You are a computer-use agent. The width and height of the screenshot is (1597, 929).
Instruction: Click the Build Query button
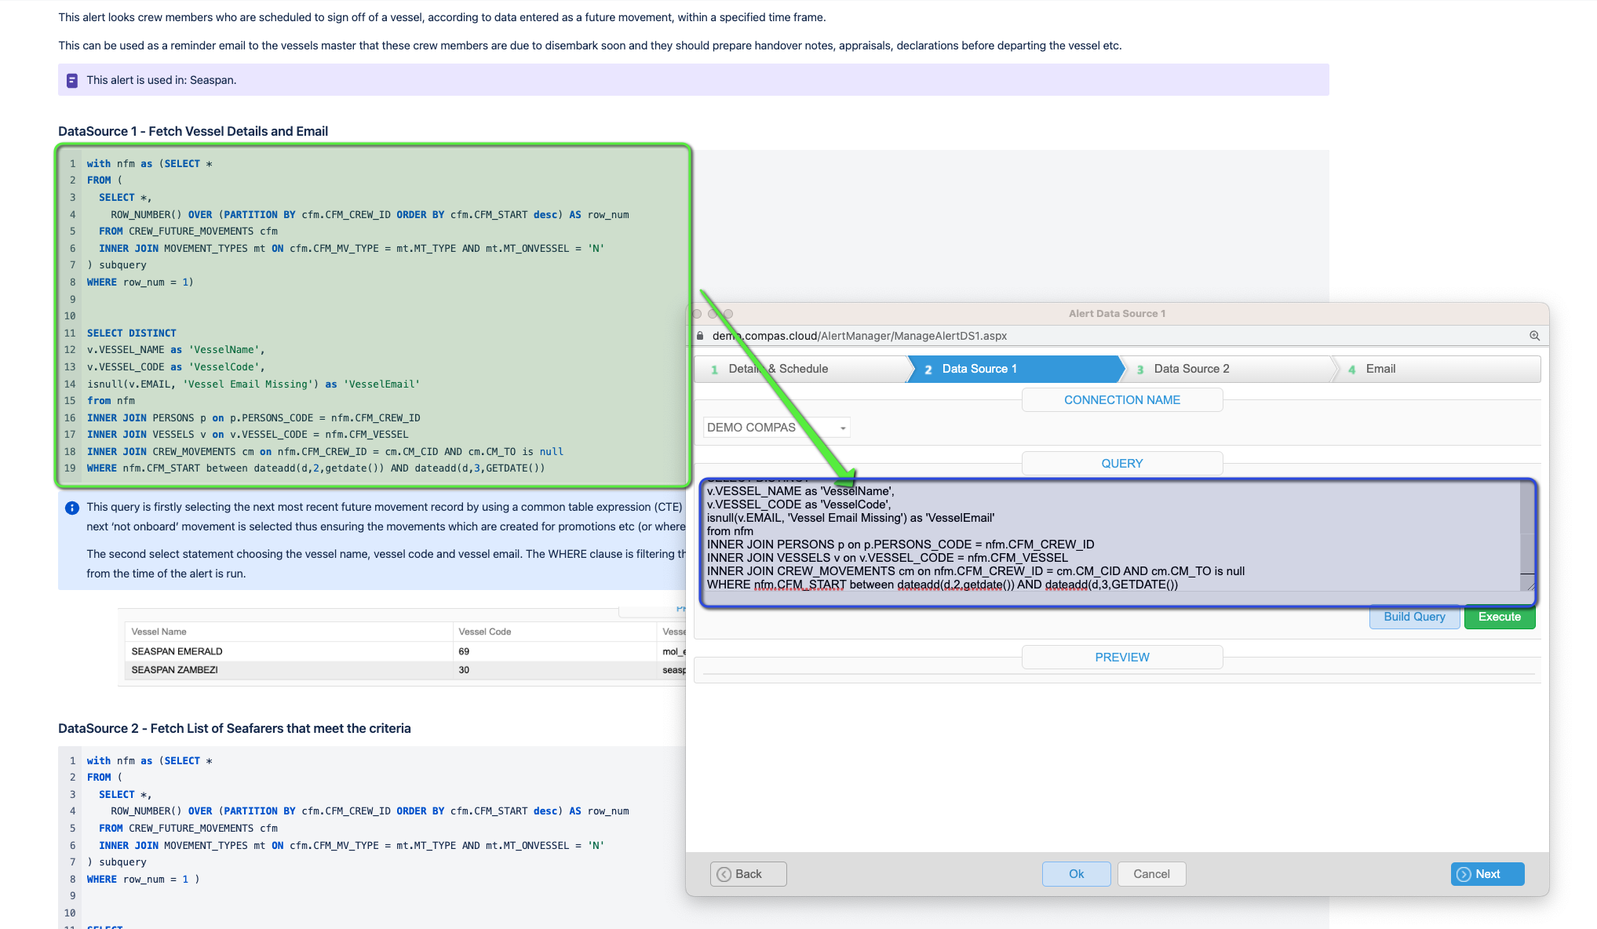[1414, 617]
